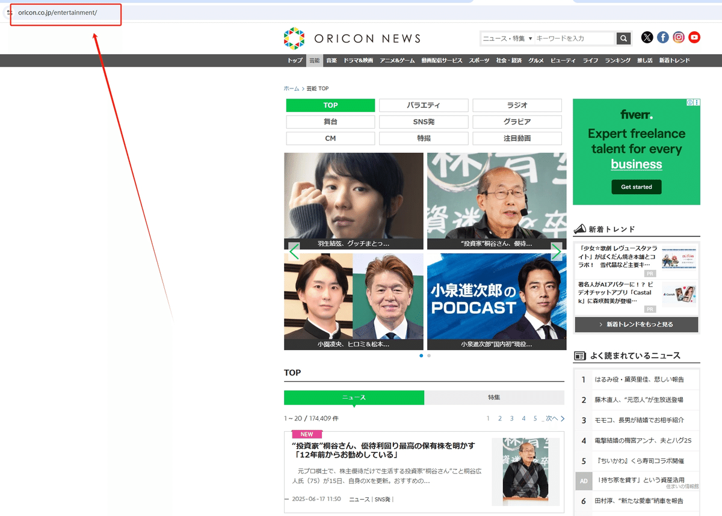Image resolution: width=722 pixels, height=516 pixels.
Task: Open the 桐谷さん 優待利回り news headline
Action: click(383, 450)
